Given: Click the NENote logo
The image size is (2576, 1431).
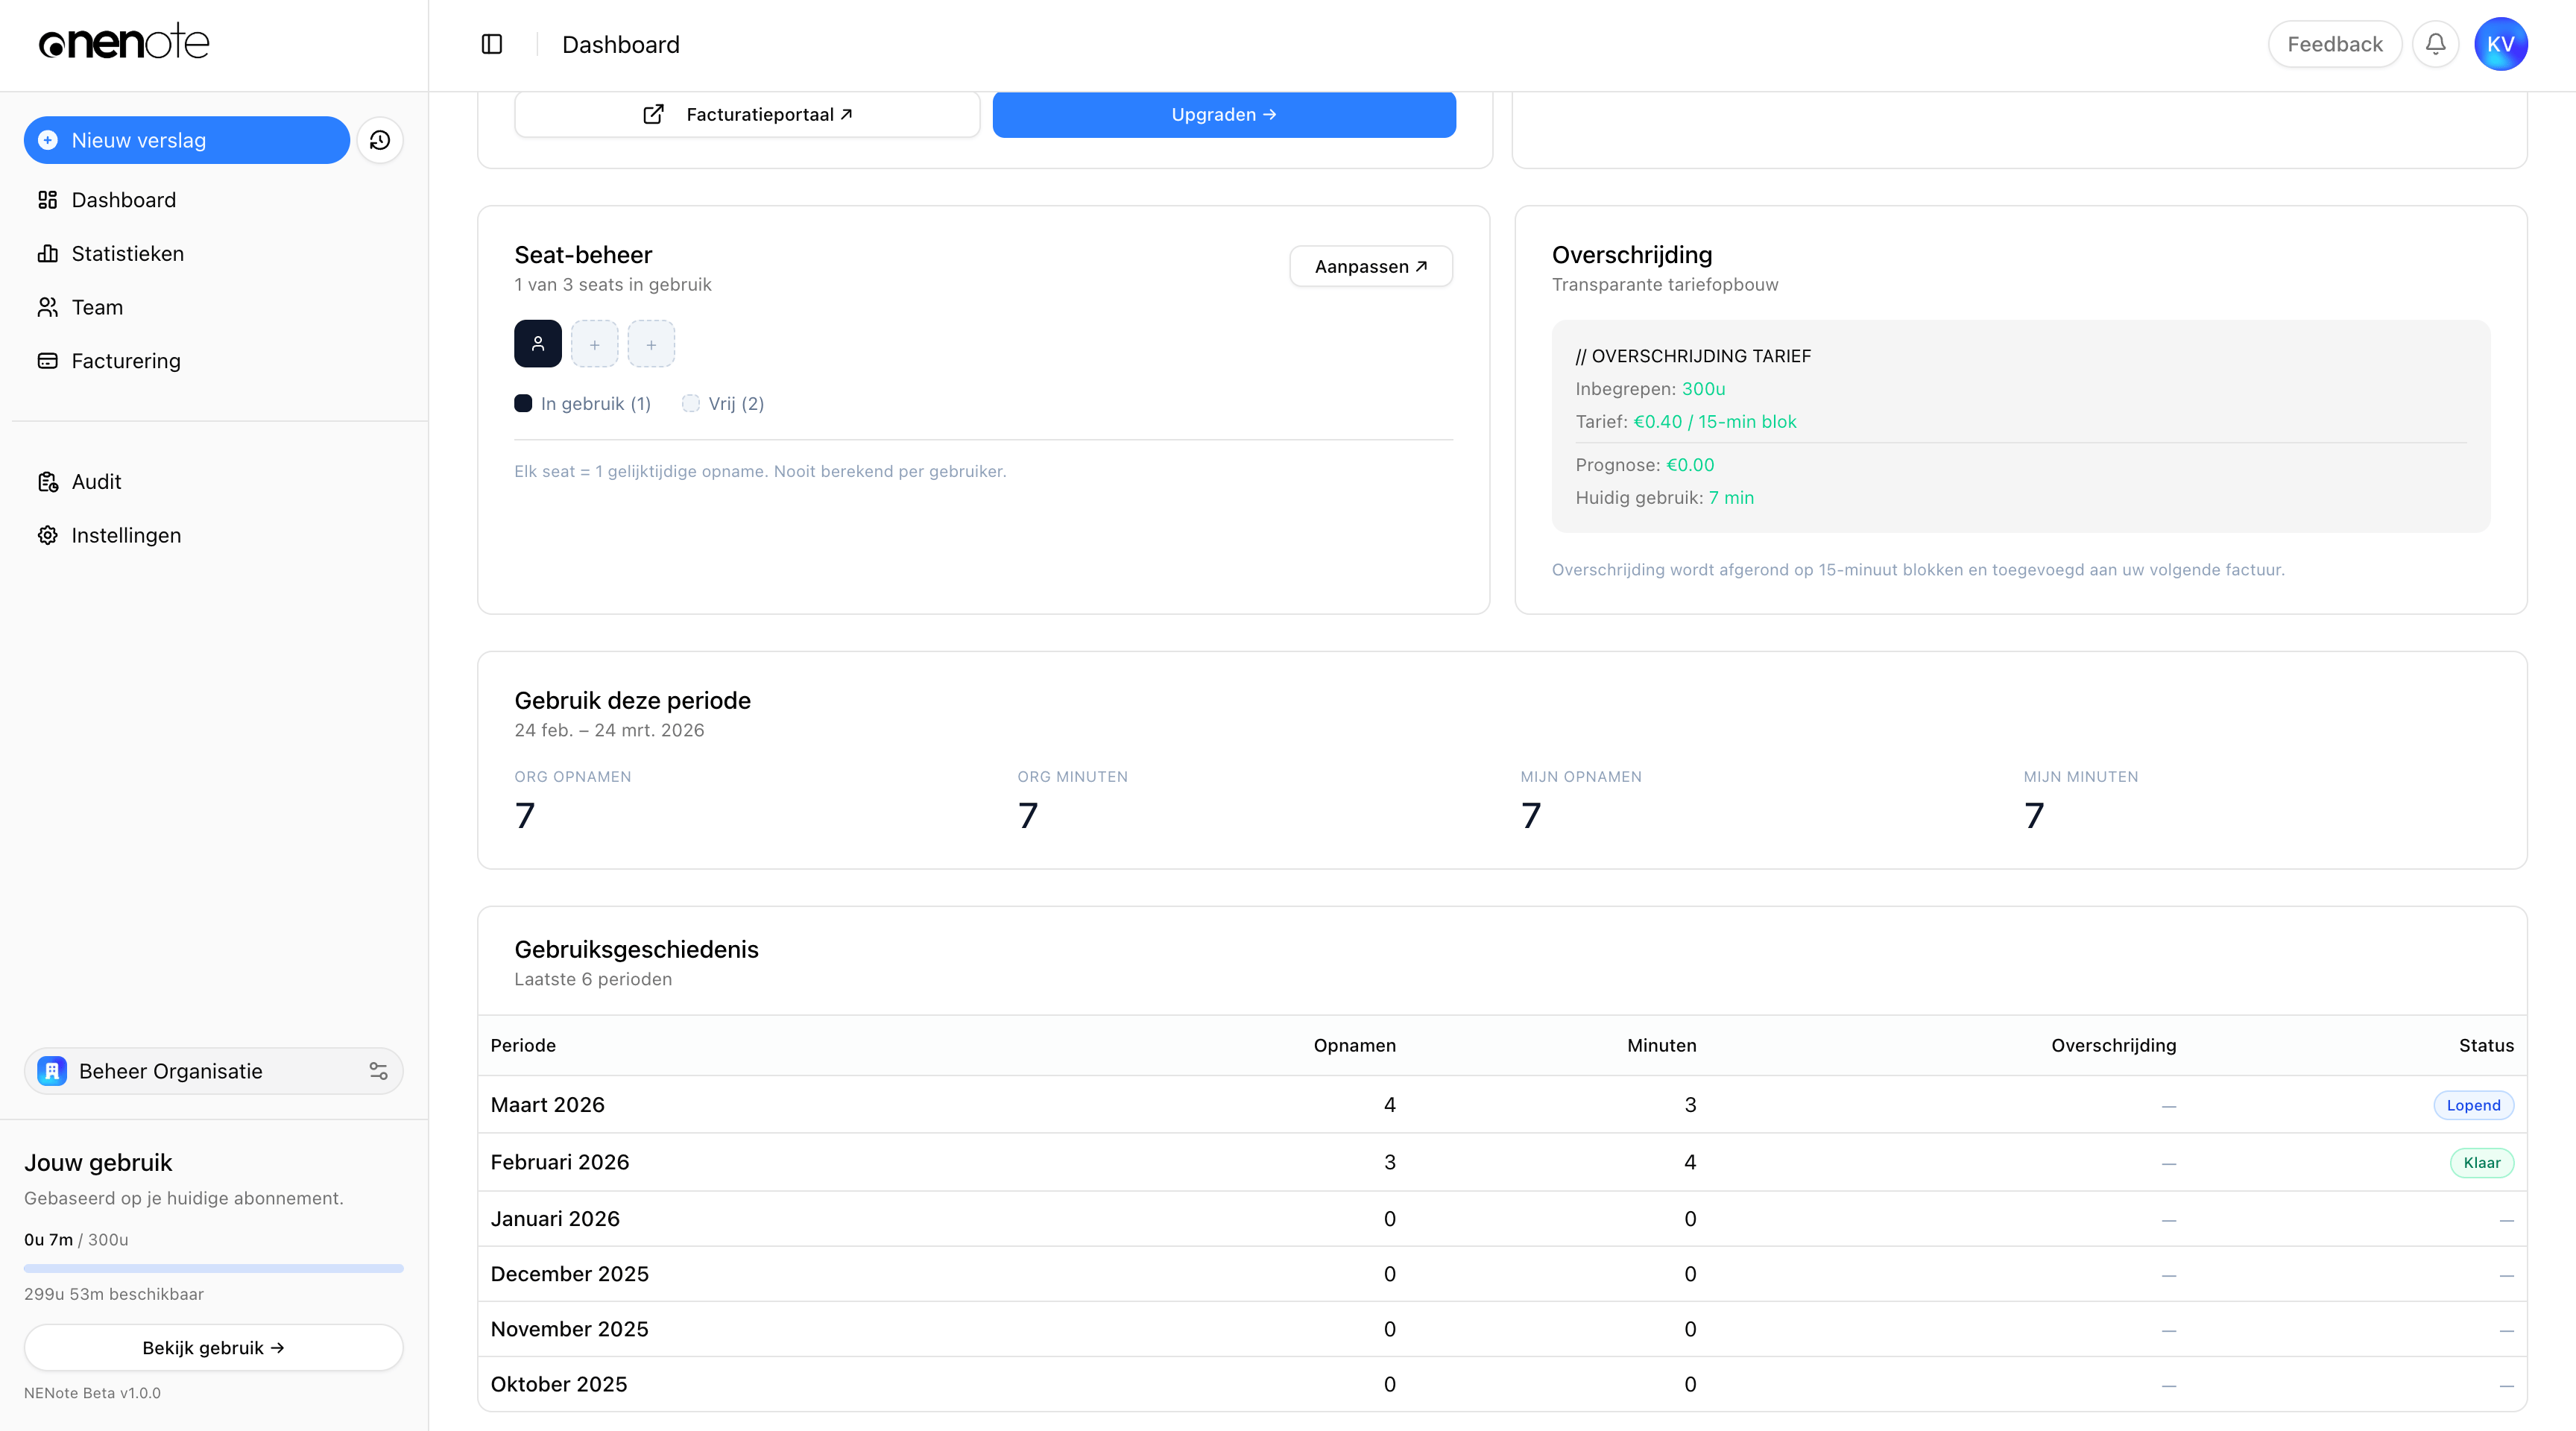Looking at the screenshot, I should click(x=124, y=42).
